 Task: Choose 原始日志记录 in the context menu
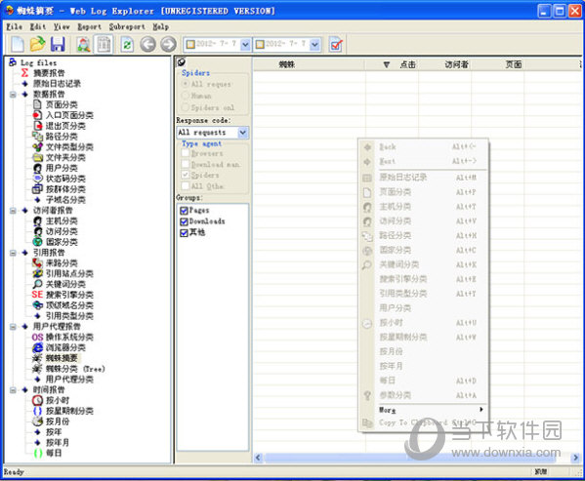point(423,178)
